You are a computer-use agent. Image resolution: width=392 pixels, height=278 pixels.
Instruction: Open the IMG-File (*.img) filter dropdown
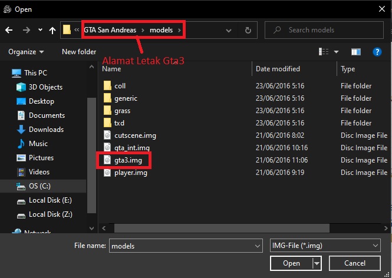point(325,246)
